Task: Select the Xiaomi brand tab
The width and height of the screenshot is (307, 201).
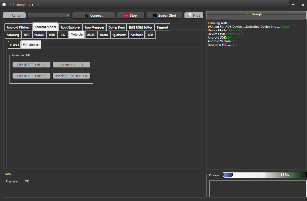Action: (x=104, y=35)
